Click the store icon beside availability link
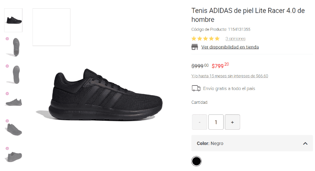This screenshot has height=171, width=315. (x=195, y=47)
